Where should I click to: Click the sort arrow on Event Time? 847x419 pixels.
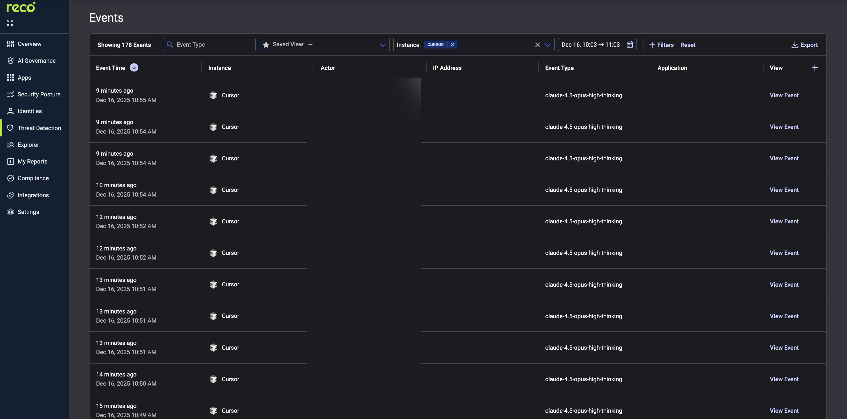point(134,67)
